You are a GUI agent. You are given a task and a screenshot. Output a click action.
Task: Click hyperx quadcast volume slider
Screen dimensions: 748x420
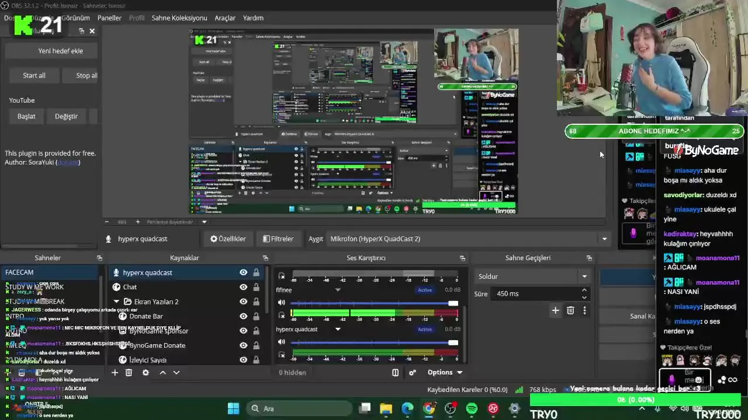[374, 342]
